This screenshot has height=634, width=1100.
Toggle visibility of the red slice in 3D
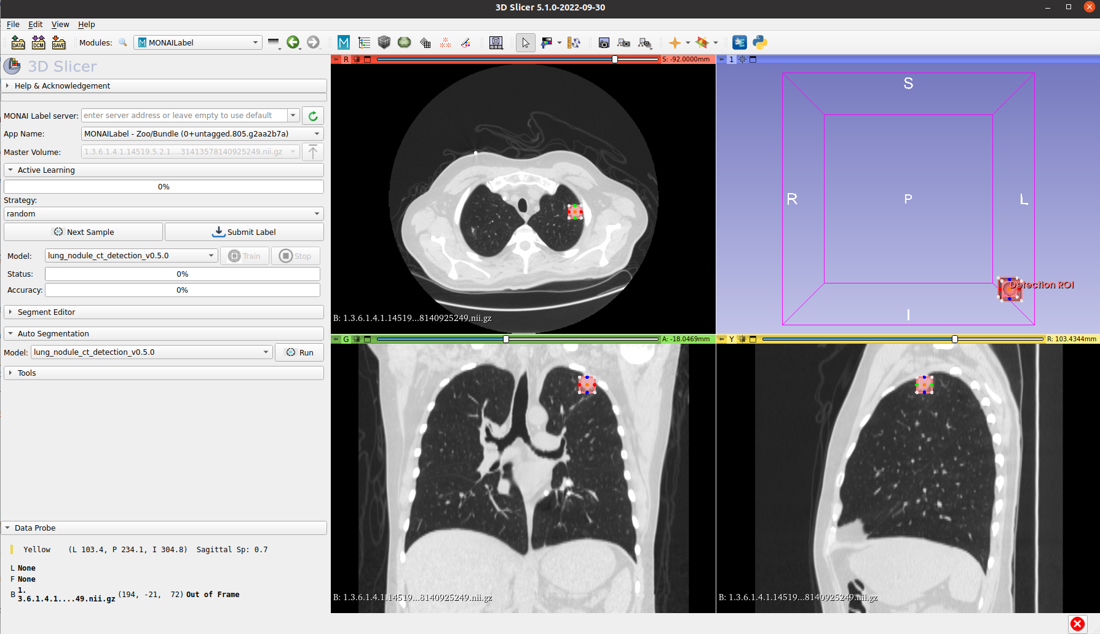click(355, 59)
